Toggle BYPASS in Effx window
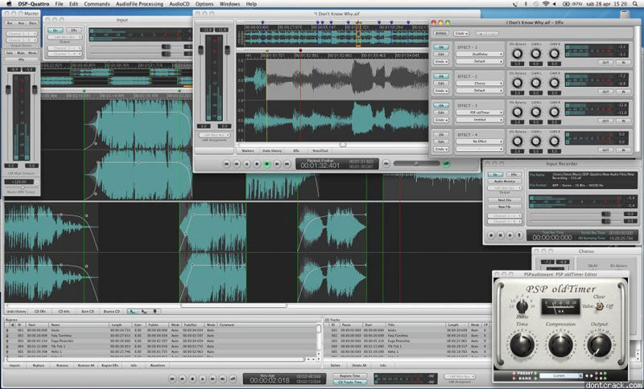The image size is (644, 389). point(441,33)
